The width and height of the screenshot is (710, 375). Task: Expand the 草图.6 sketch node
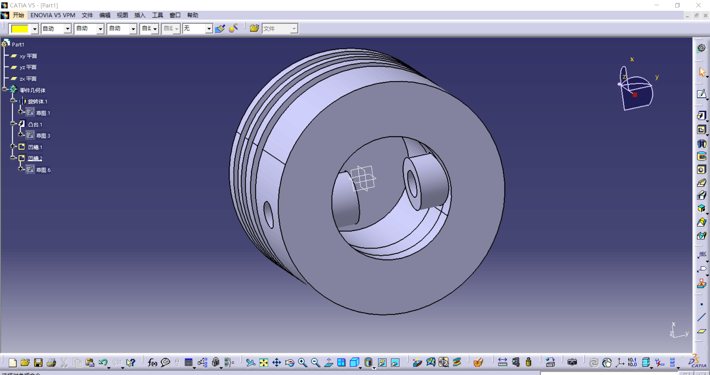tap(21, 169)
